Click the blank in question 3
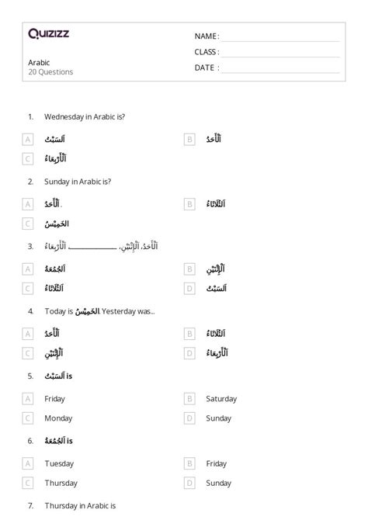This screenshot has width=368, height=520. click(x=92, y=248)
